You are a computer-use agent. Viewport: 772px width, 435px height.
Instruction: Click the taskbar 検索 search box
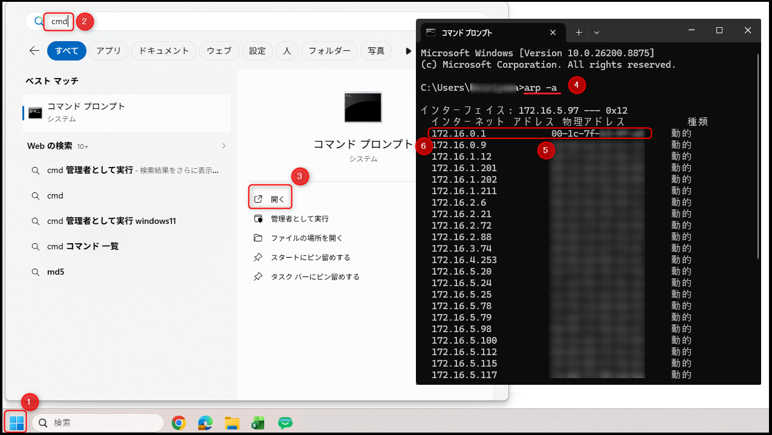[98, 422]
